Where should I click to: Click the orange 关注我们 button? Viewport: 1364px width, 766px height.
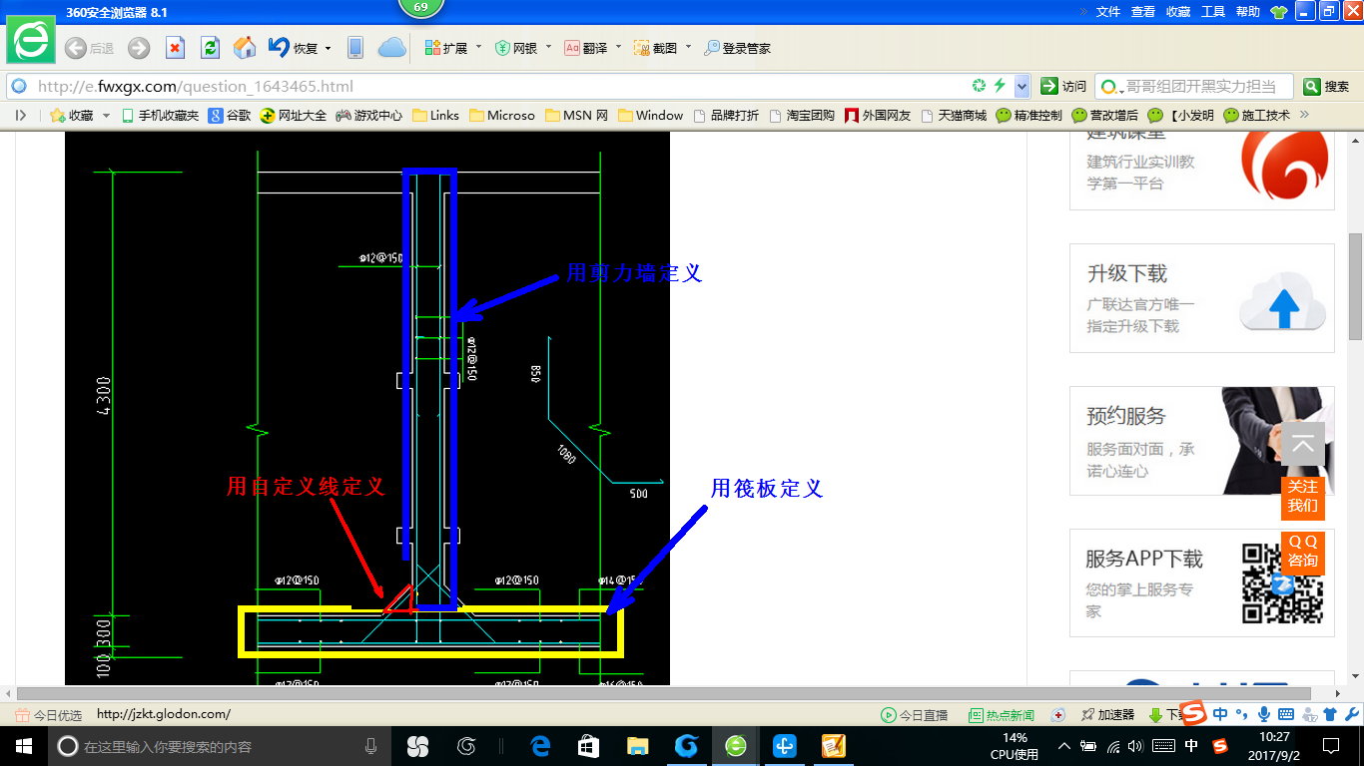pos(1303,497)
